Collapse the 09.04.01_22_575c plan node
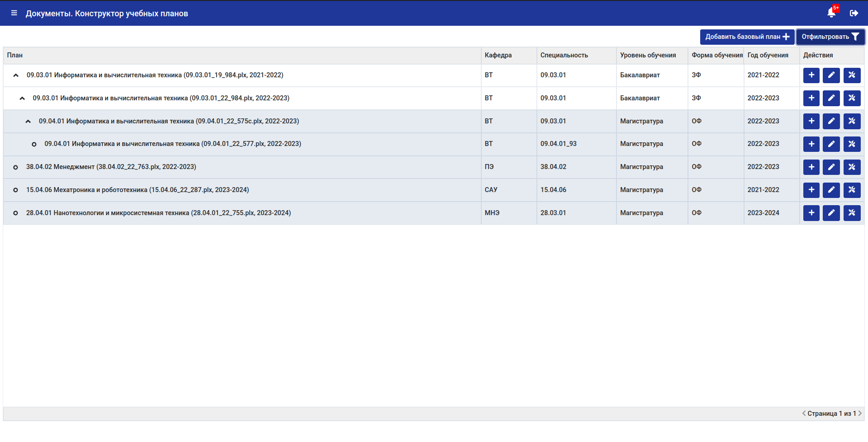Viewport: 868px width, 442px height. [28, 122]
